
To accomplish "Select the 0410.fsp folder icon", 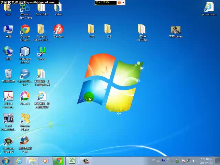I will click(142, 33).
